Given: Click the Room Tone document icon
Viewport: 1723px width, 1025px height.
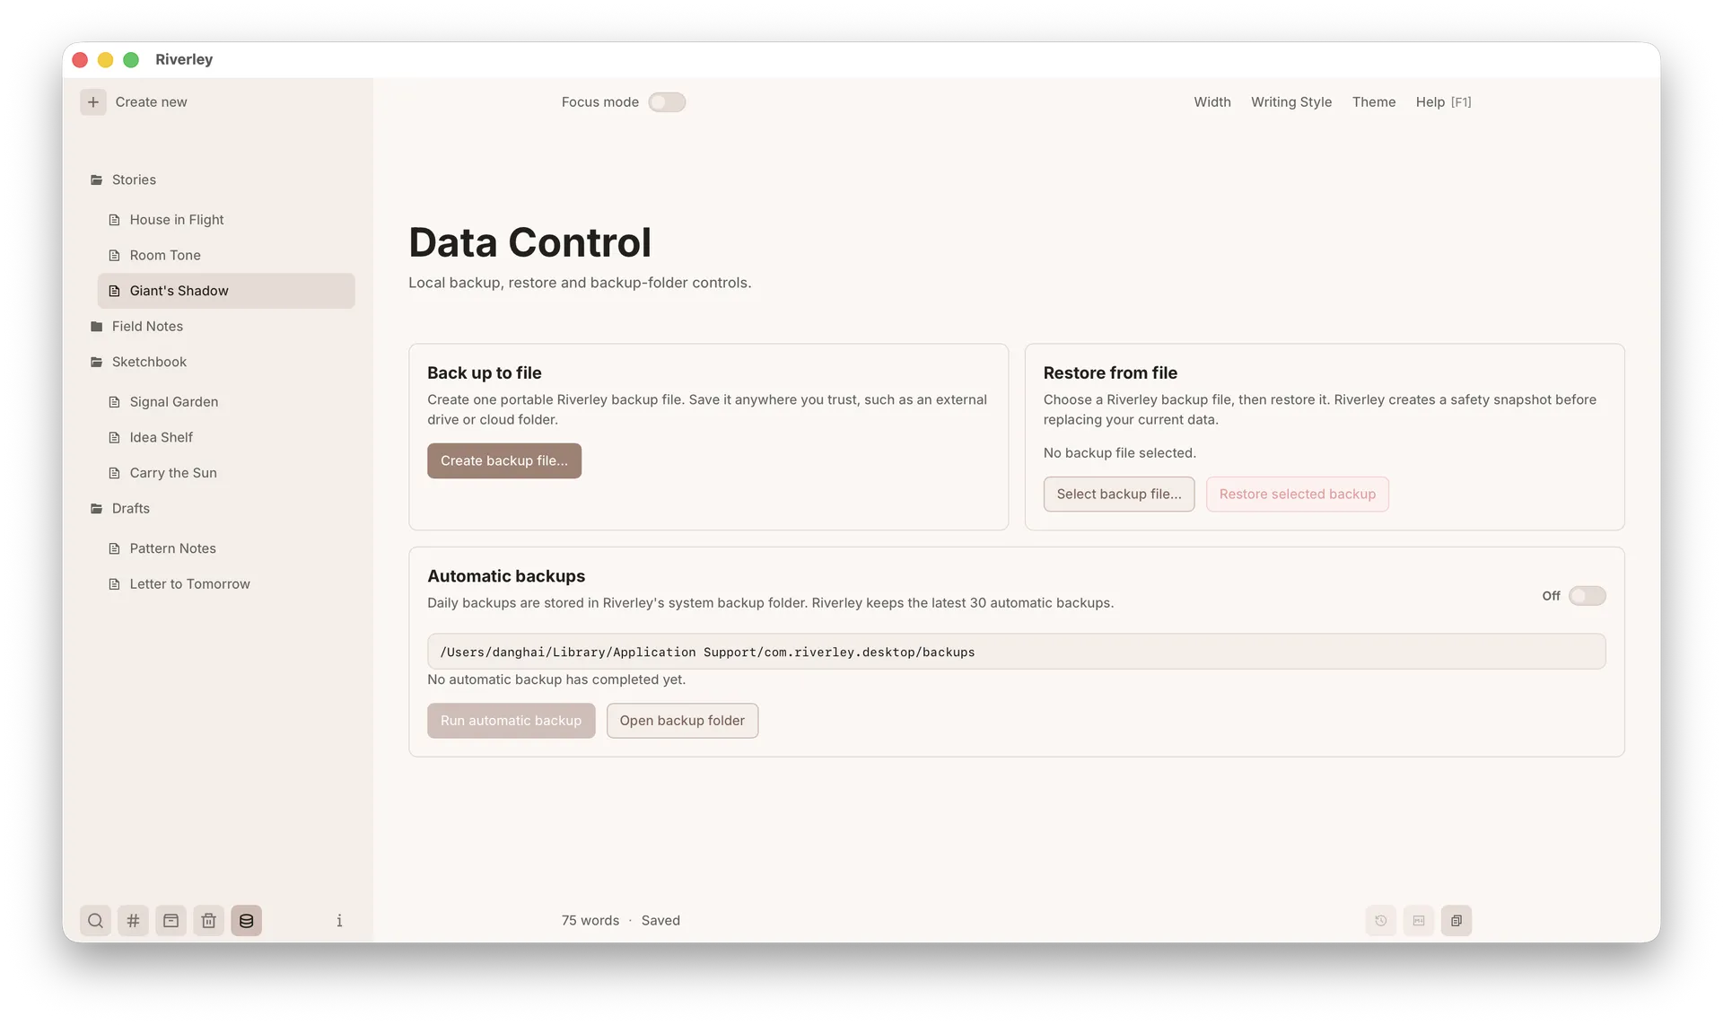Looking at the screenshot, I should coord(114,256).
